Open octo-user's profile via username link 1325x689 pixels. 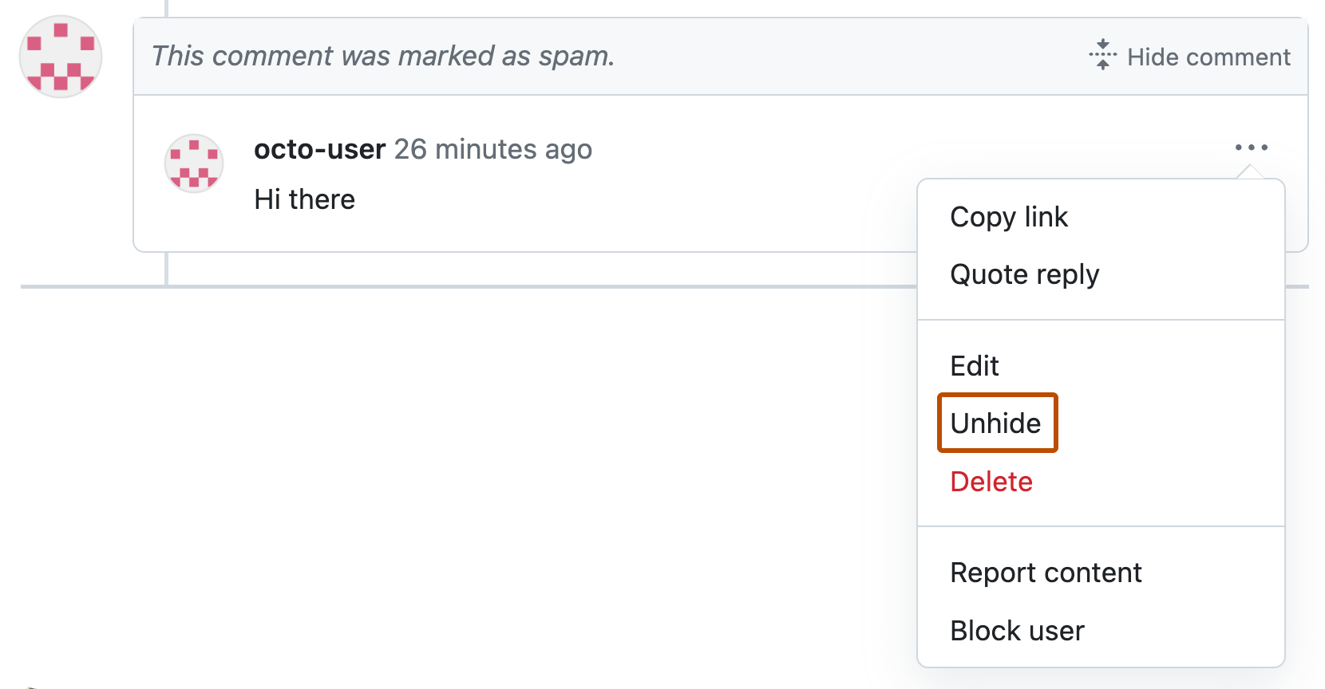(x=319, y=148)
